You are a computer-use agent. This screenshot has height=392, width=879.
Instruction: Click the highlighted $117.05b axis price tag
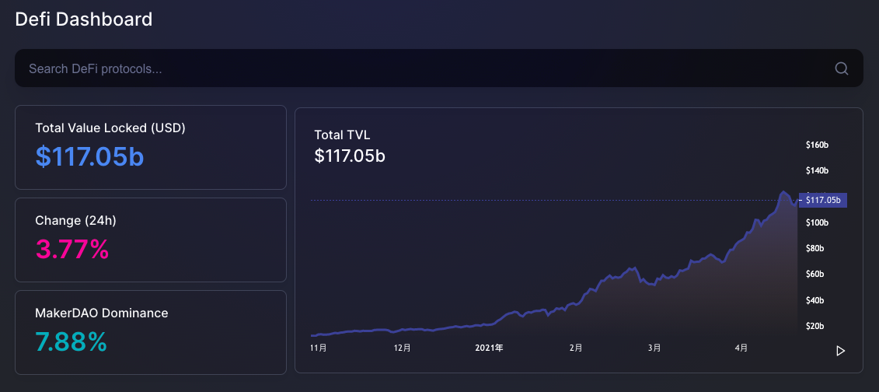(822, 200)
